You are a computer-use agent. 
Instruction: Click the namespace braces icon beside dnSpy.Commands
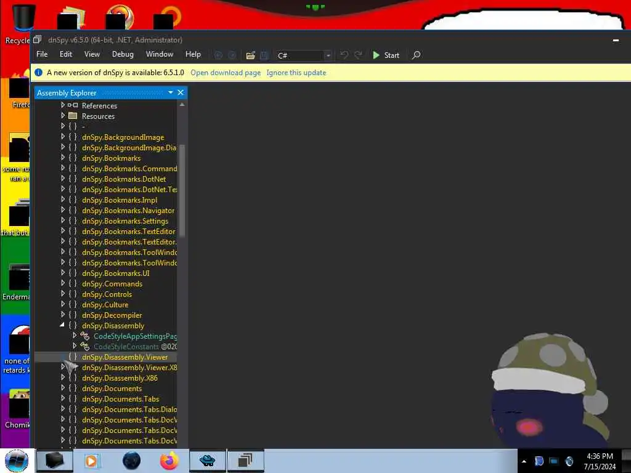click(x=73, y=283)
